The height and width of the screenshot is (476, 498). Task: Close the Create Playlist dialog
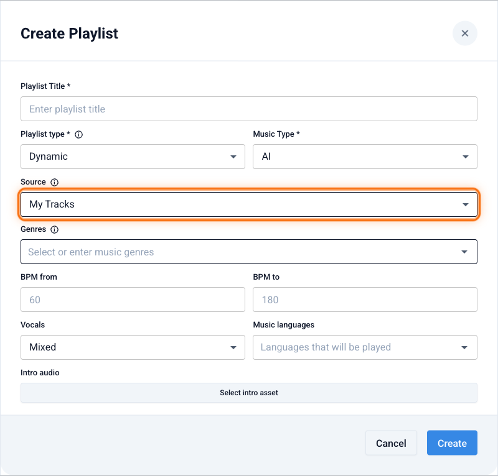coord(464,34)
